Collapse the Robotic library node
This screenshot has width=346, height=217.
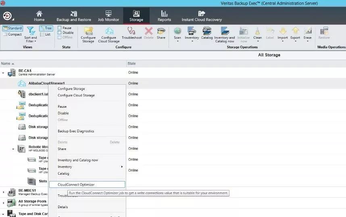tap(13, 149)
